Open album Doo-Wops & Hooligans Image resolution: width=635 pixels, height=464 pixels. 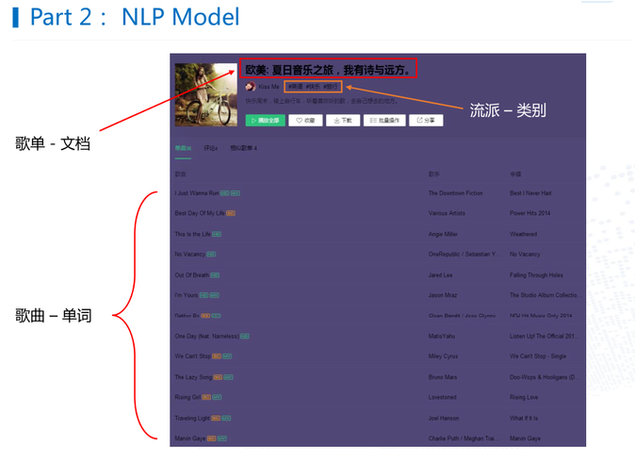pyautogui.click(x=545, y=377)
